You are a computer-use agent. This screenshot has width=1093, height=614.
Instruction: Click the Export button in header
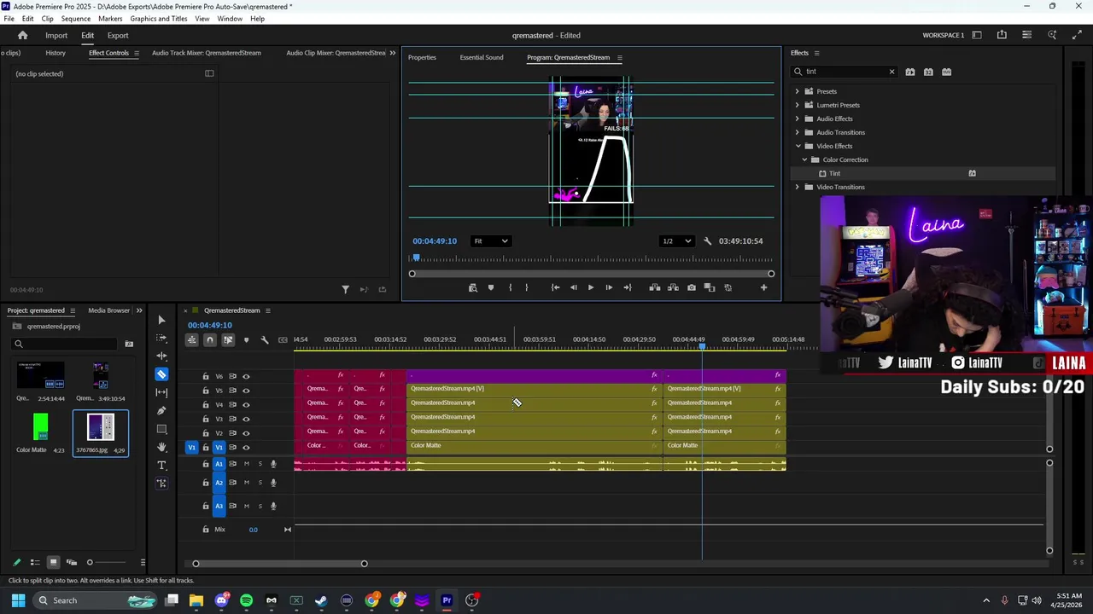[118, 35]
